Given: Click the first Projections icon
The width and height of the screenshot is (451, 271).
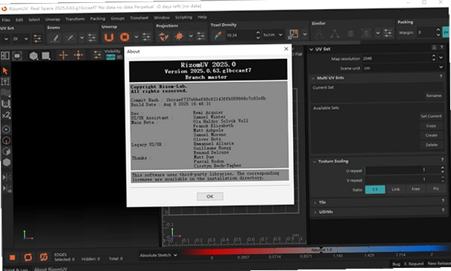Looking at the screenshot, I should 164,37.
